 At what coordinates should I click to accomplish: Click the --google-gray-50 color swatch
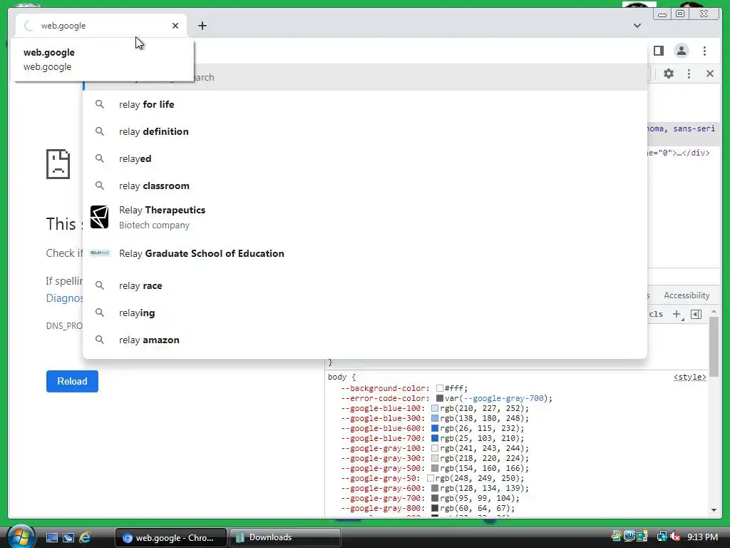(x=430, y=478)
